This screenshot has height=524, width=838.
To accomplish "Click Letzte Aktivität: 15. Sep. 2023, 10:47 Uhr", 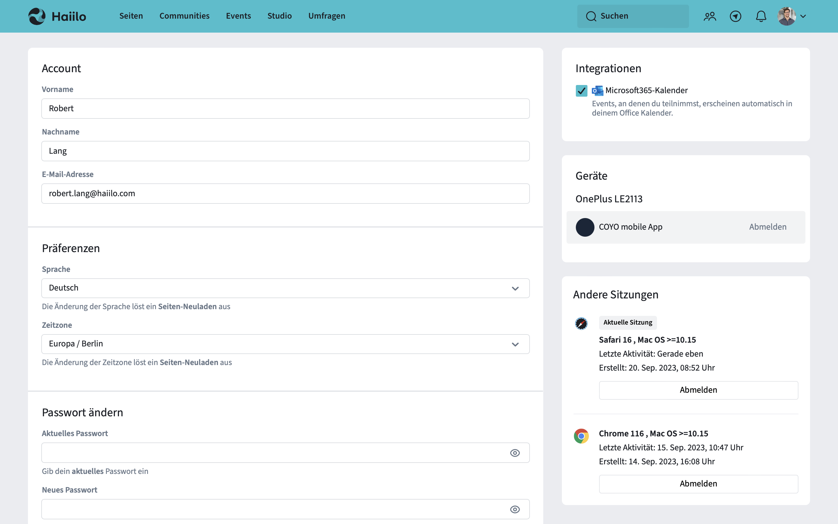I will pyautogui.click(x=671, y=448).
